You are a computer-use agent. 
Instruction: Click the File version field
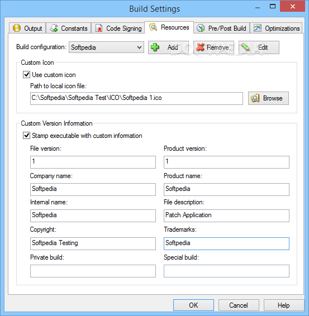point(93,162)
